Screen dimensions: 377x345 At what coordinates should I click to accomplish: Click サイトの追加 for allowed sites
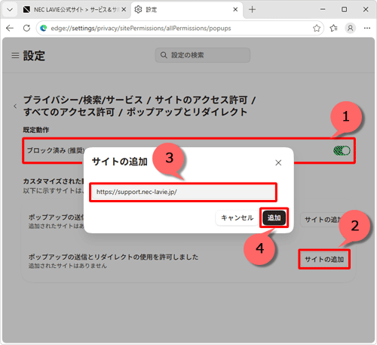pos(324,259)
